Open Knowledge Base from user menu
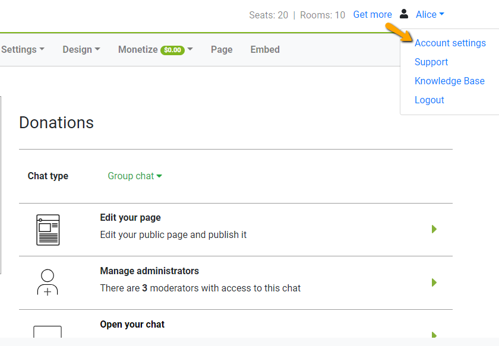This screenshot has width=499, height=346. click(x=449, y=81)
